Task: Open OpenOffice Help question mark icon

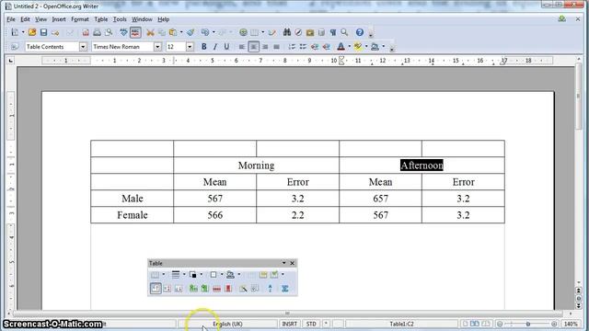Action: click(360, 33)
